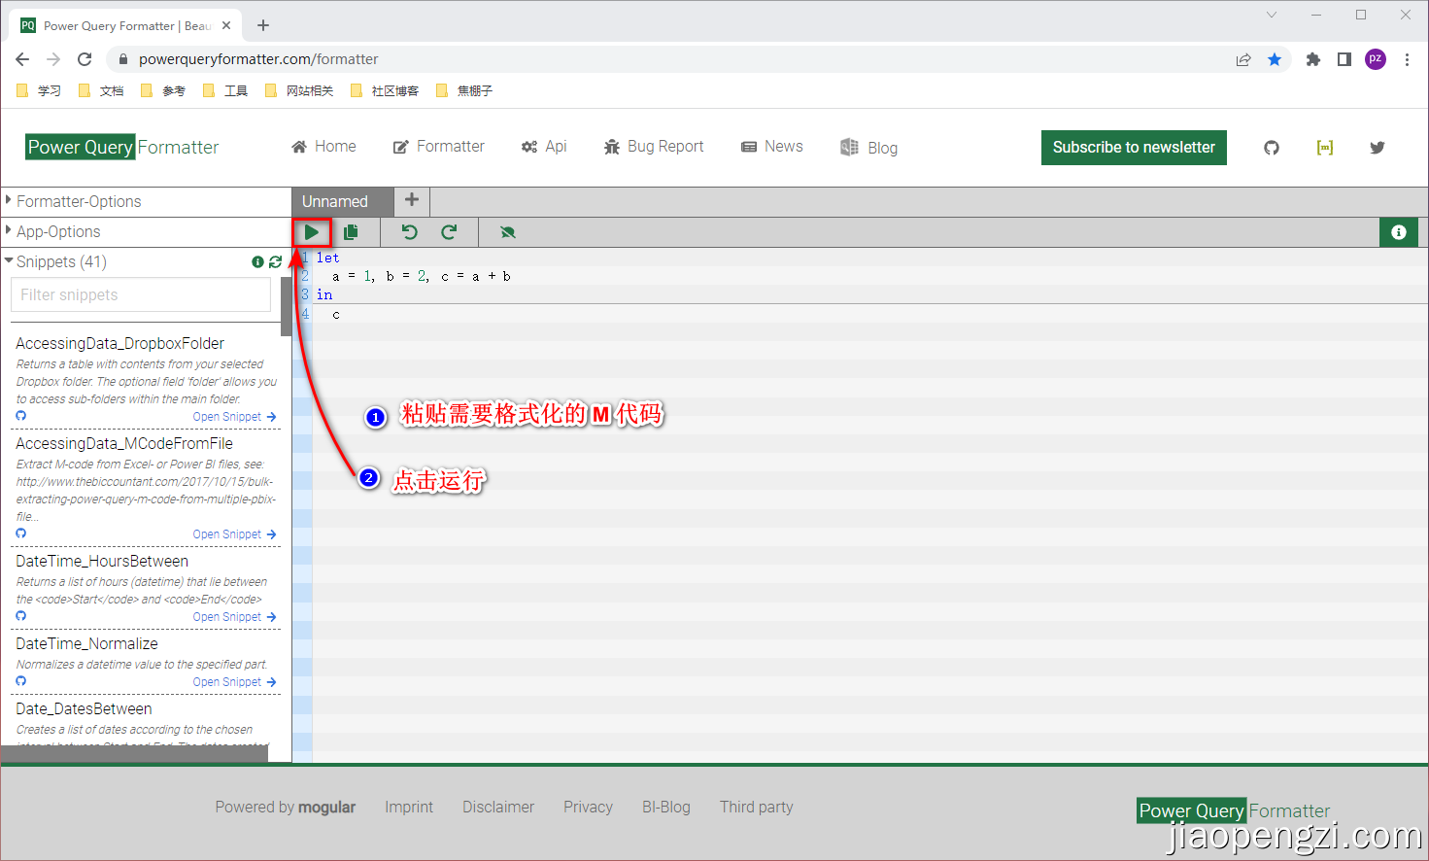Open Snippet for AccessingData_DropboxFolder
Viewport: 1429px width, 861px height.
[x=234, y=417]
